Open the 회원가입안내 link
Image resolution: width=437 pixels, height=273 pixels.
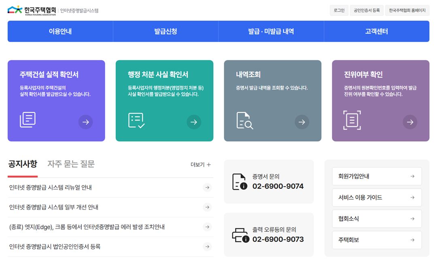tap(377, 176)
